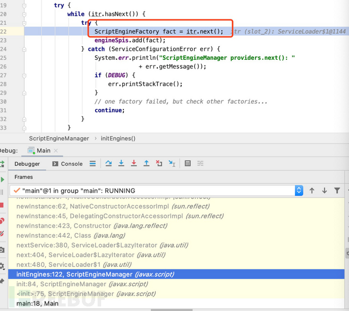Select previous frame with up arrow
349x311 pixels.
312,190
